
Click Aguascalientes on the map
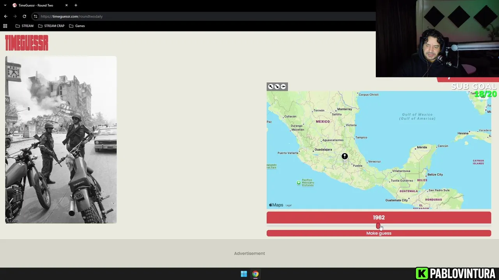click(333, 140)
